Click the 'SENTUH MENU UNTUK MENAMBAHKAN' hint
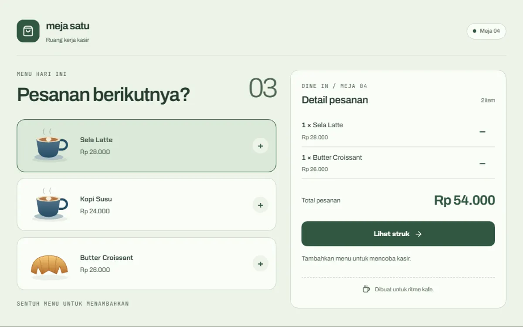523x327 pixels. point(73,304)
